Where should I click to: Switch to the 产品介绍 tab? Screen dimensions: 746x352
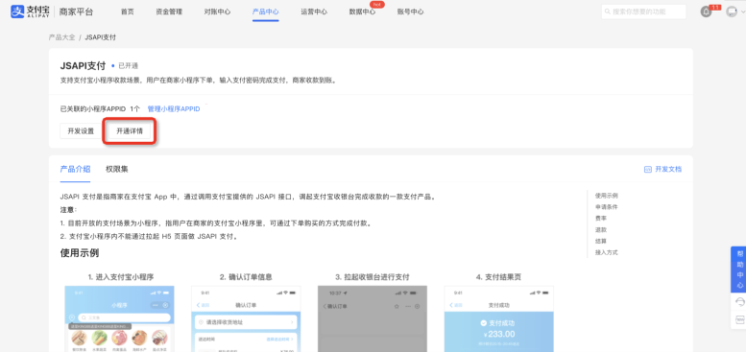point(75,169)
